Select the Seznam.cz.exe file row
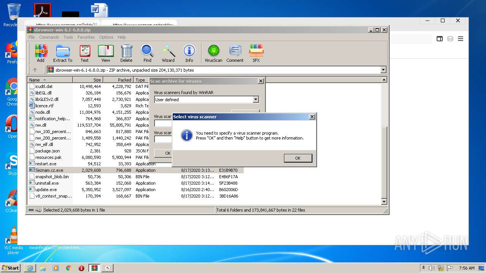Screen dimensions: 486x273 [136, 170]
